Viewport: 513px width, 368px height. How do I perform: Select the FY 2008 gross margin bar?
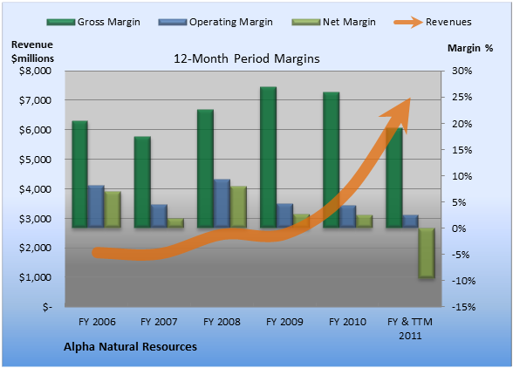coord(206,168)
